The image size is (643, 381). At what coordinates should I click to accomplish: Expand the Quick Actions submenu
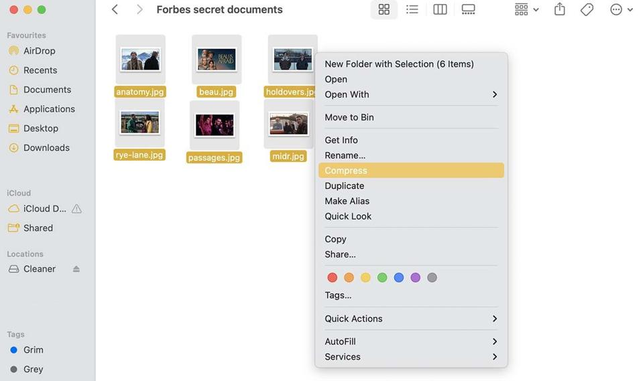(410, 319)
